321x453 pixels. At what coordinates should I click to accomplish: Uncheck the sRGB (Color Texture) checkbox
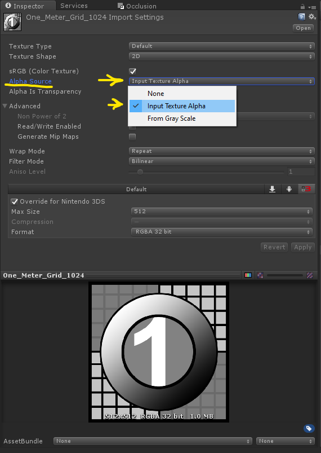pos(132,71)
